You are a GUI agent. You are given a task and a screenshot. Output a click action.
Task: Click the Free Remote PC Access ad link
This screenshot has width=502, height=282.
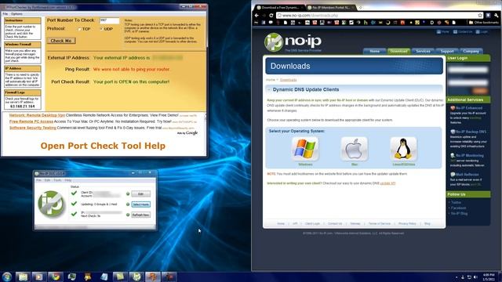[x=31, y=121]
